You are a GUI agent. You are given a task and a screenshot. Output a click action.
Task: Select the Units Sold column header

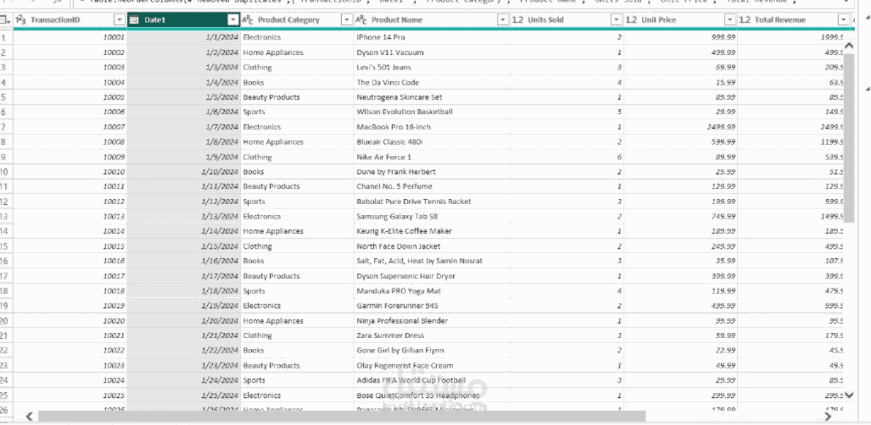click(567, 20)
